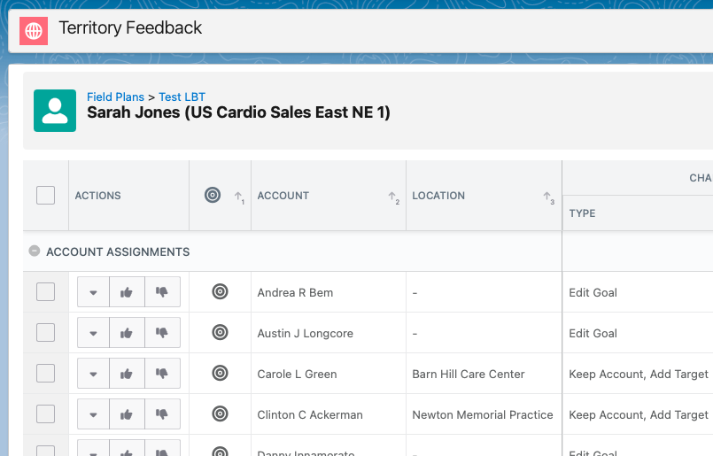713x456 pixels.
Task: Click the Type column header
Action: click(582, 213)
